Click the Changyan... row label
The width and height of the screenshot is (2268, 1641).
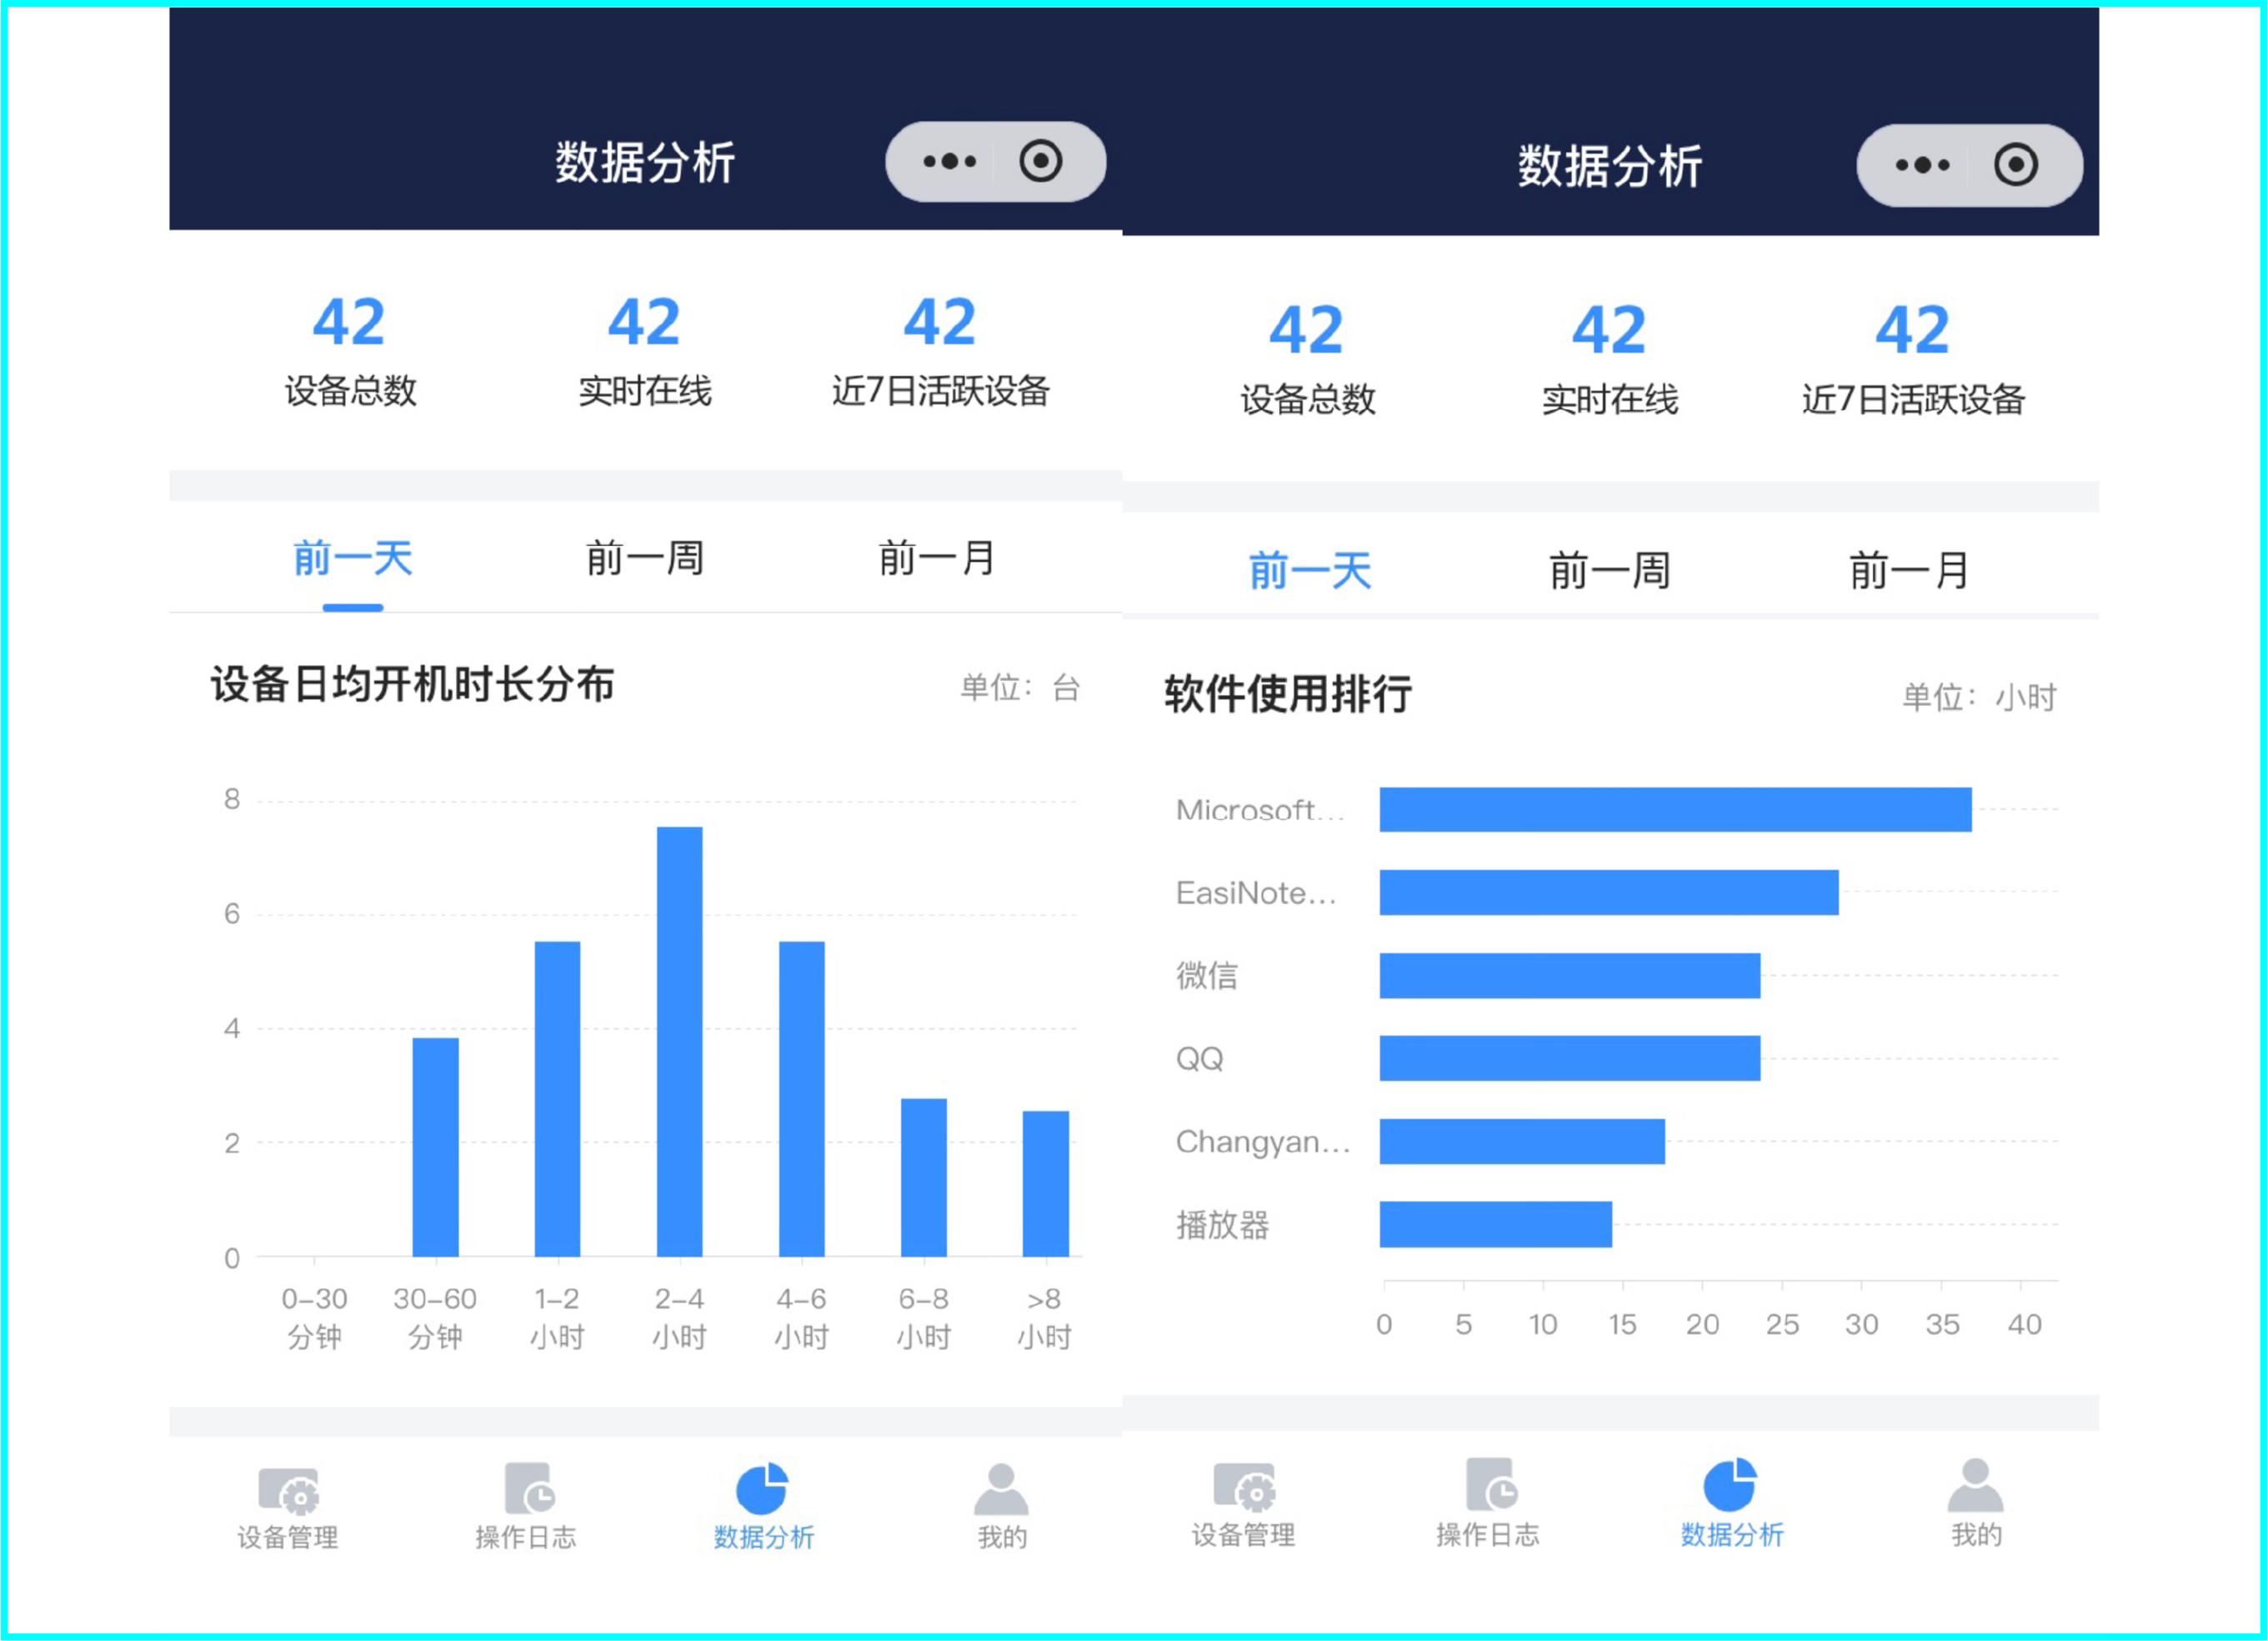point(1263,1142)
